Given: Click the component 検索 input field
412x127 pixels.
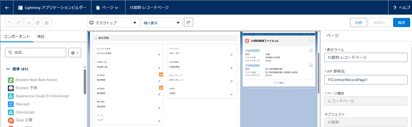Looking at the screenshot, I should pos(35,53).
